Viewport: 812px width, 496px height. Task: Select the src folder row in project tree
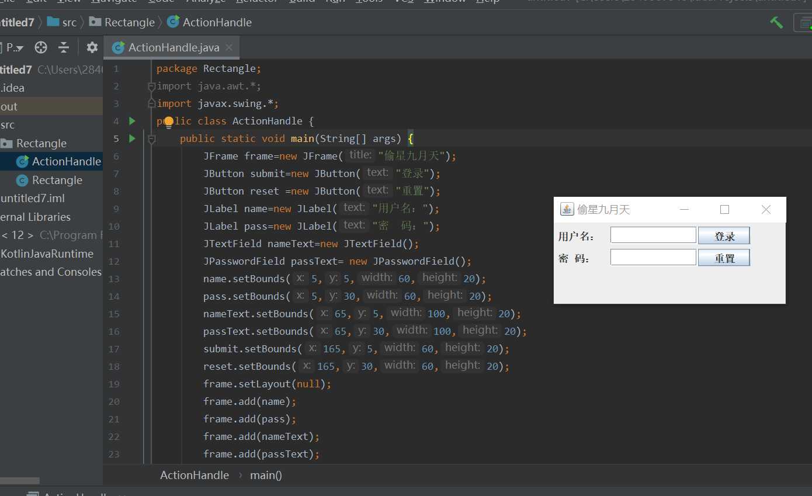point(51,124)
